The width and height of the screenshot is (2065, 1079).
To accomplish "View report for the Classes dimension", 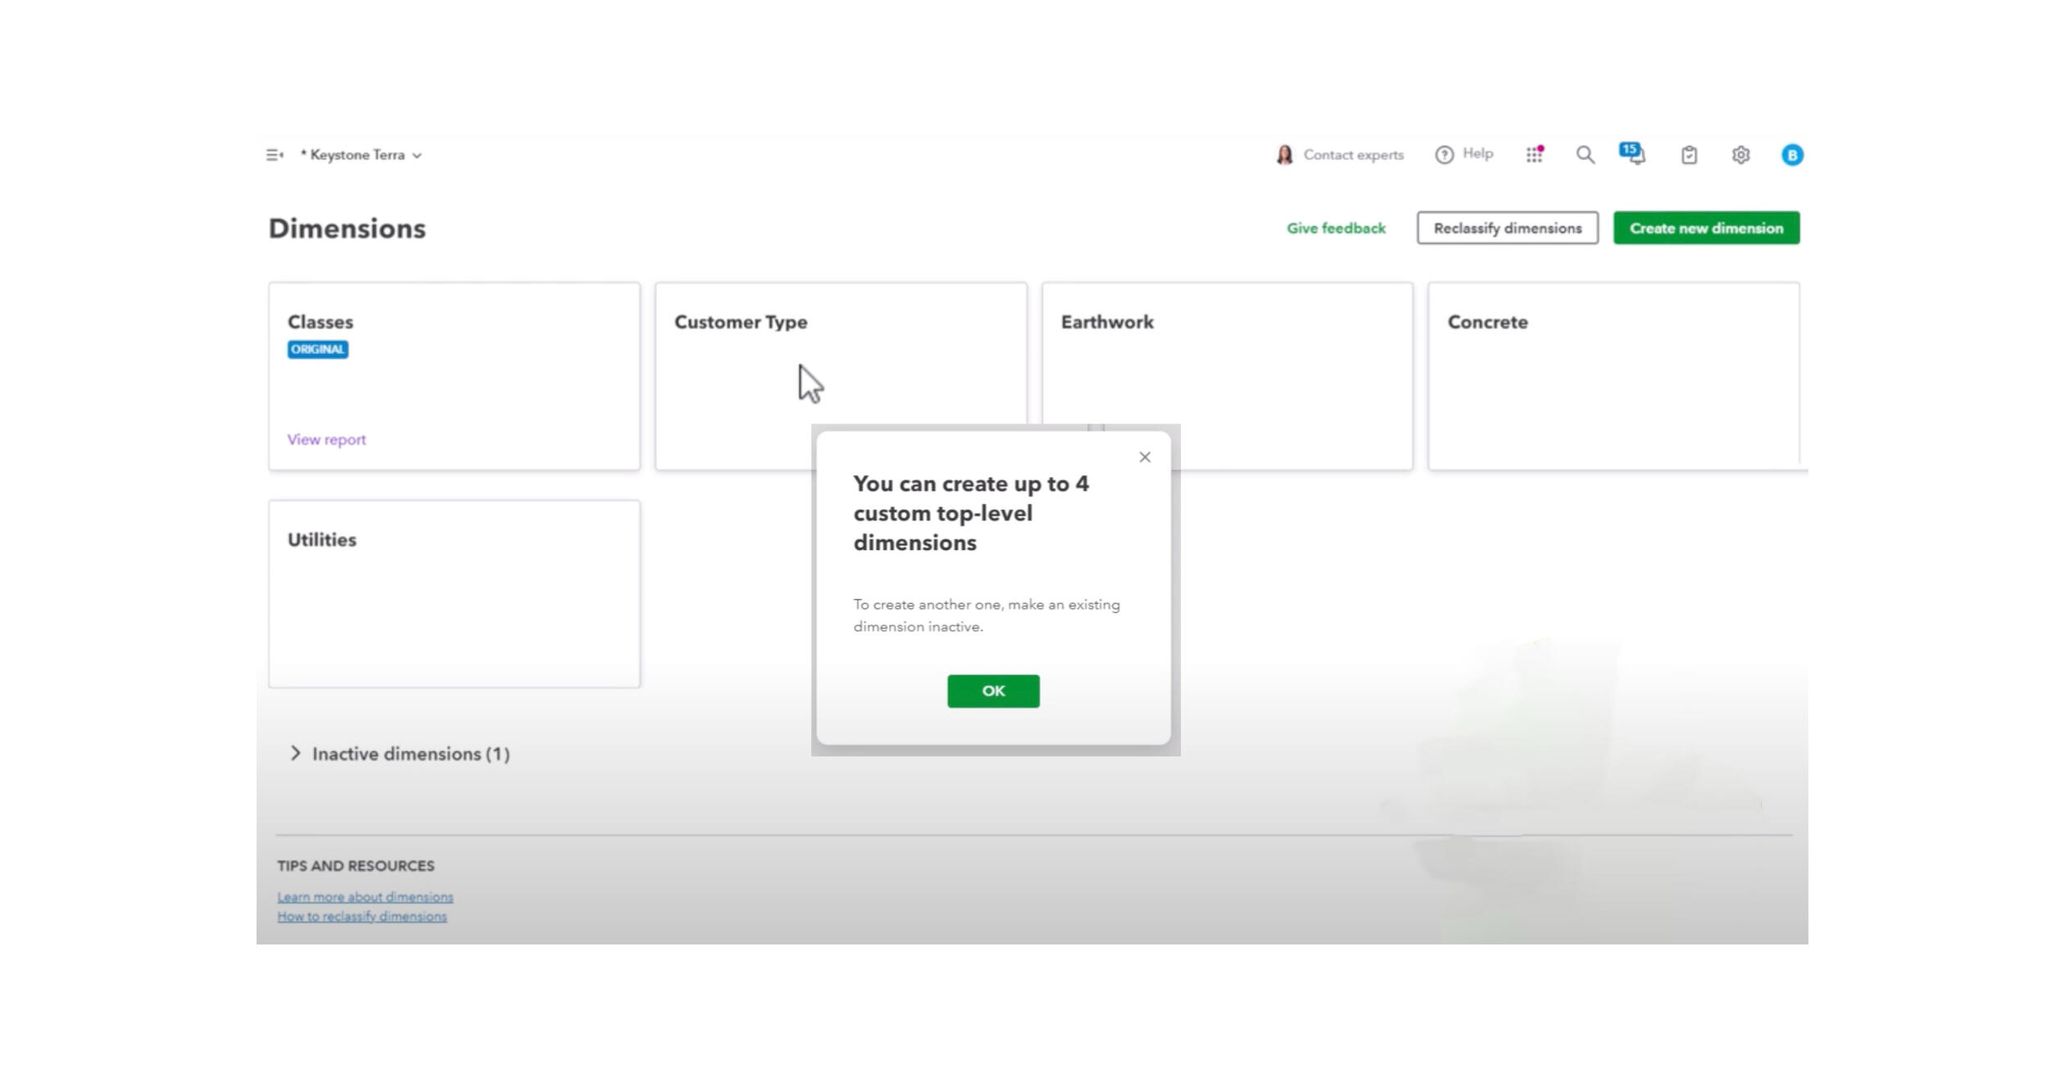I will click(x=325, y=439).
